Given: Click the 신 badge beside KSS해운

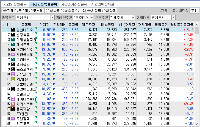Looking at the screenshot, I should coord(13,79).
